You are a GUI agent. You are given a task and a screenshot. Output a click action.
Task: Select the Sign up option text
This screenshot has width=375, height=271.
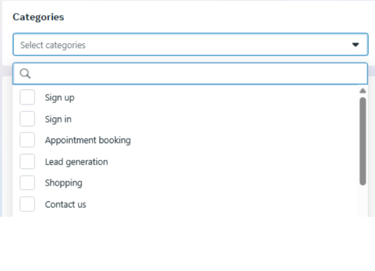[60, 97]
